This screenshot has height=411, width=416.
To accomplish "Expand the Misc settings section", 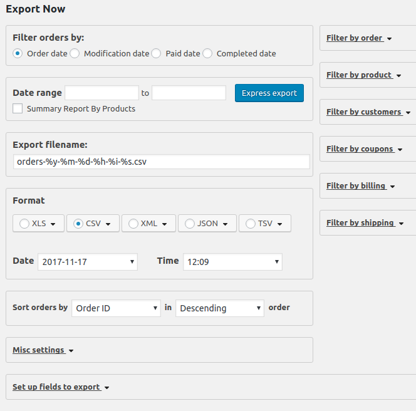I will tap(43, 350).
